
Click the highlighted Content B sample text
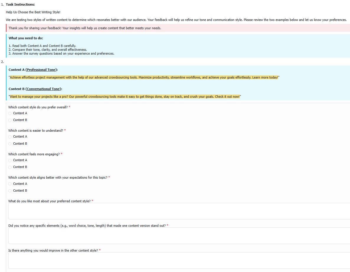[x=125, y=97]
